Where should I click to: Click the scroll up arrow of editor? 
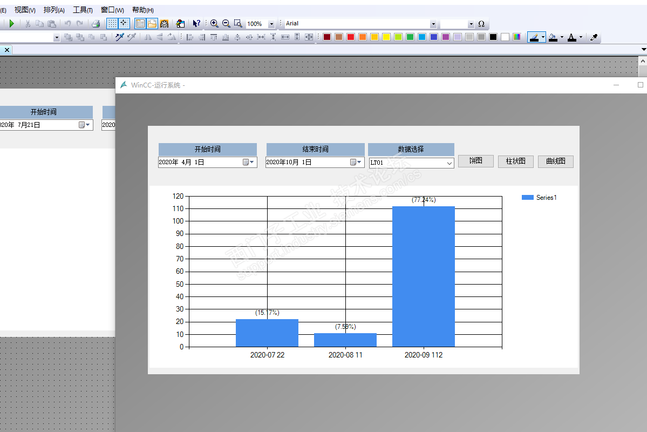click(x=643, y=60)
